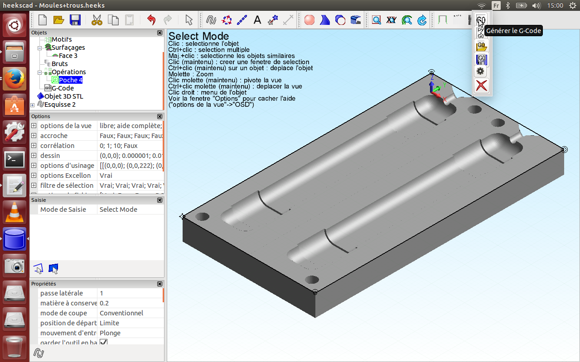Close the Propriétés panel
Screen dimensions: 580x362
tap(159, 284)
